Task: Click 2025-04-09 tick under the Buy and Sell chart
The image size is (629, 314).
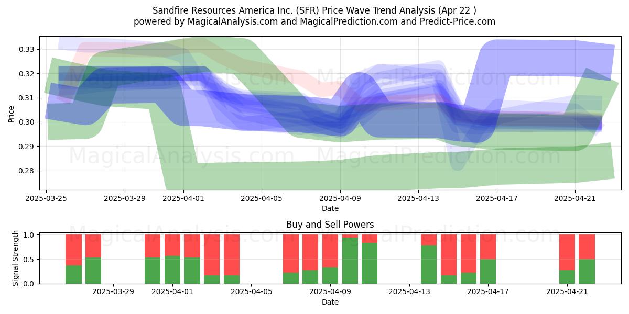Action: (x=331, y=292)
